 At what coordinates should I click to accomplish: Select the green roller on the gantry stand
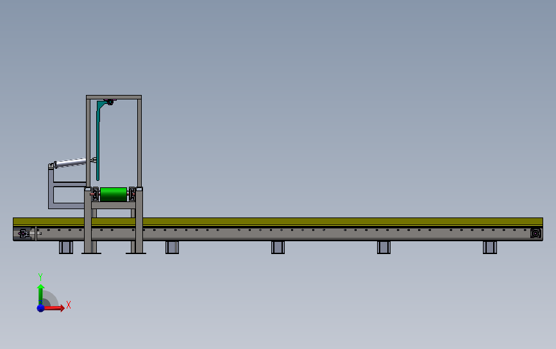click(114, 194)
